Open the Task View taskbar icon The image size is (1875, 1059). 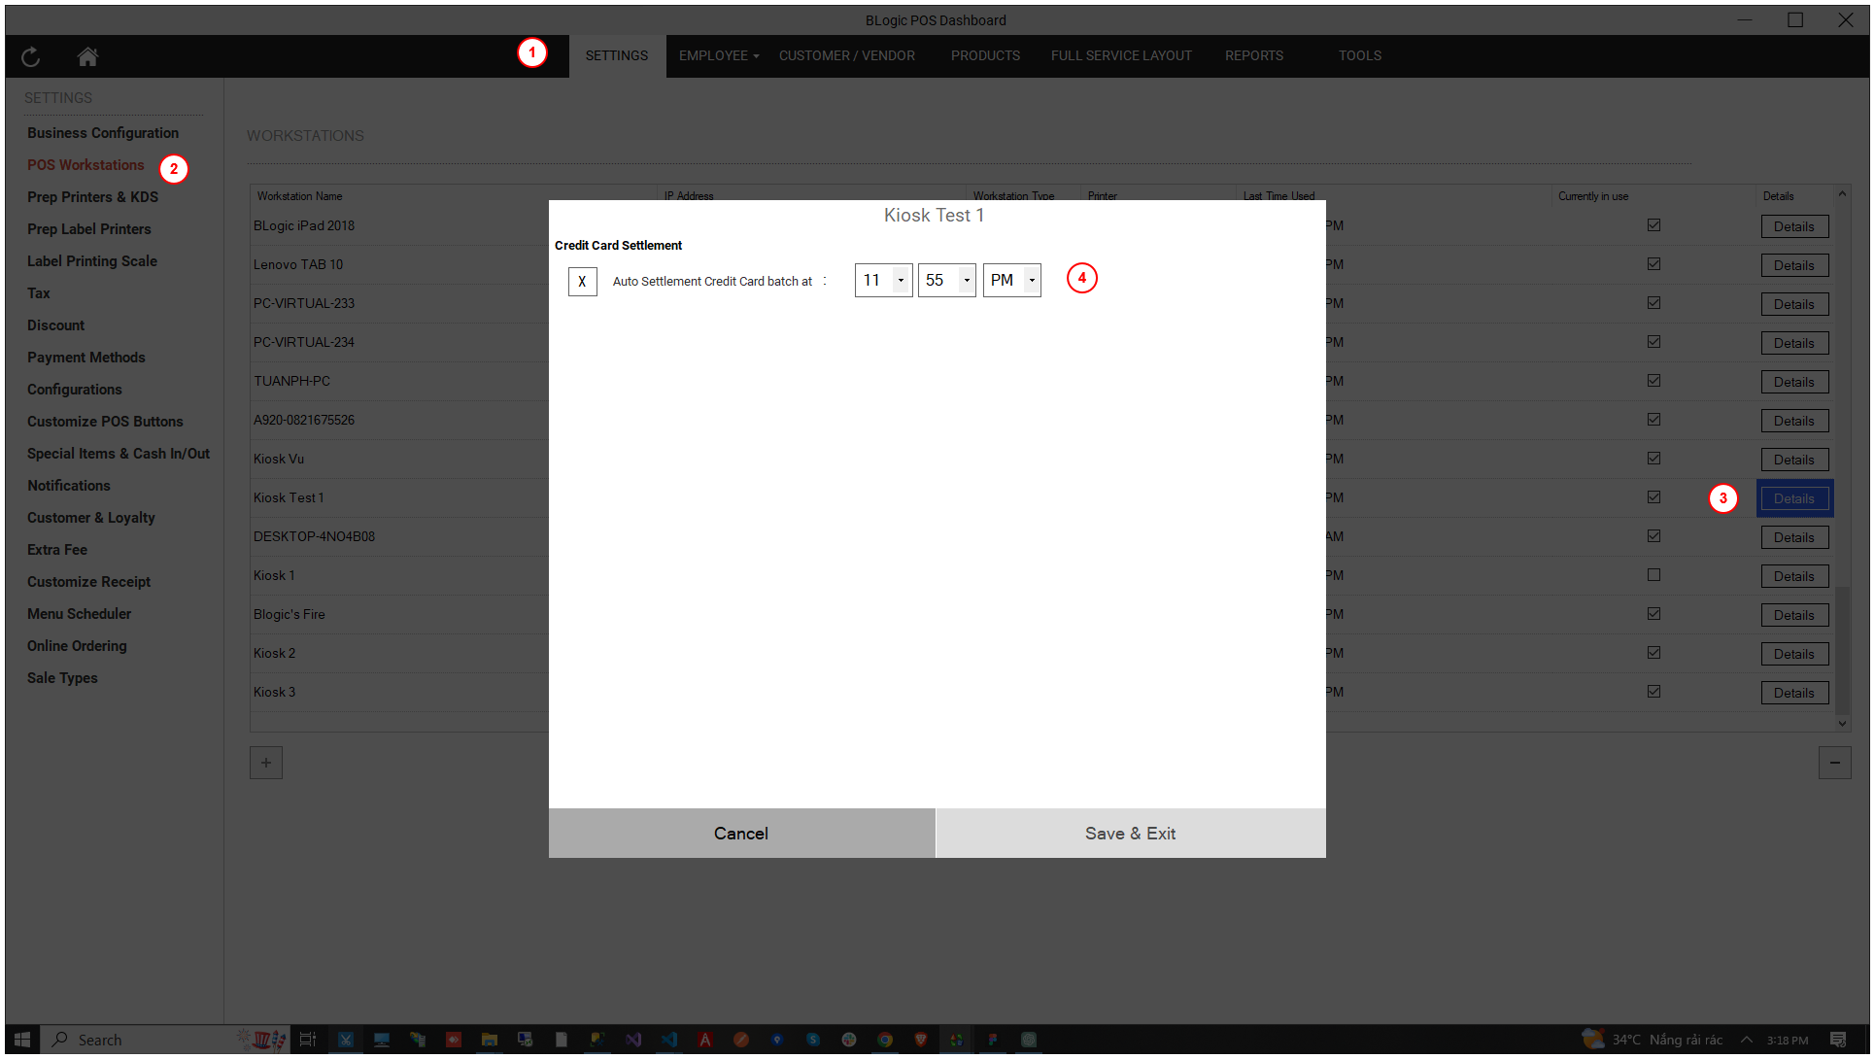pyautogui.click(x=307, y=1040)
